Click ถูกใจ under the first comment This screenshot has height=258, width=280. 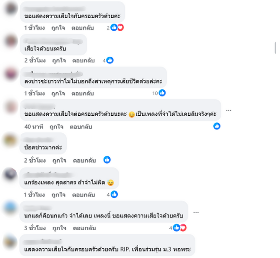[58, 28]
